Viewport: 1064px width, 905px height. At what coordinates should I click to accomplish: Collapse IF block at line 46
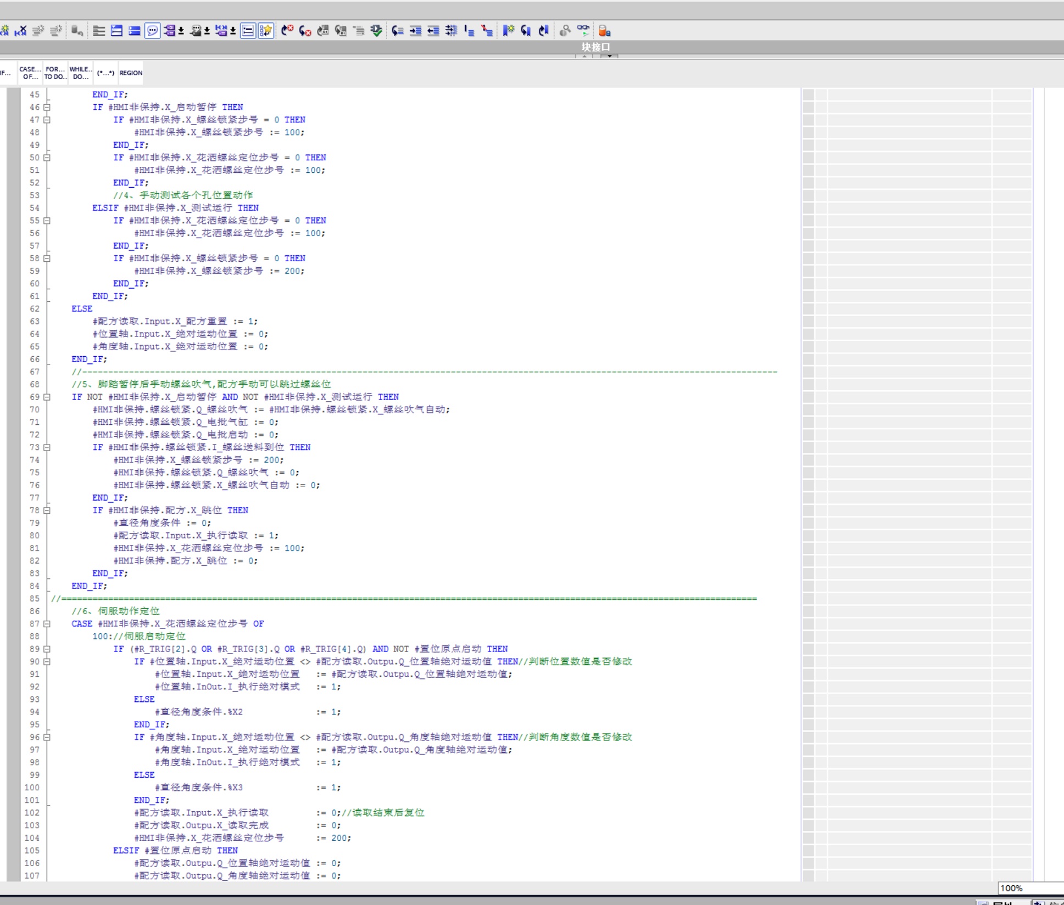(x=47, y=107)
